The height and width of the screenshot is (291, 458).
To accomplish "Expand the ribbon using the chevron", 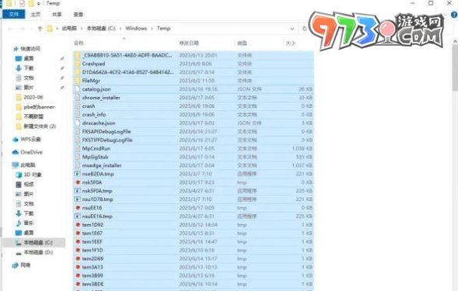I will (x=446, y=15).
